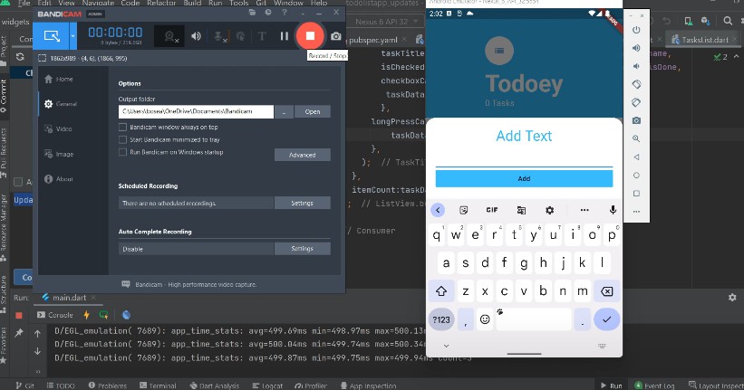Toggle Bandicam webcam overlay icon
The height and width of the screenshot is (390, 744).
169,36
